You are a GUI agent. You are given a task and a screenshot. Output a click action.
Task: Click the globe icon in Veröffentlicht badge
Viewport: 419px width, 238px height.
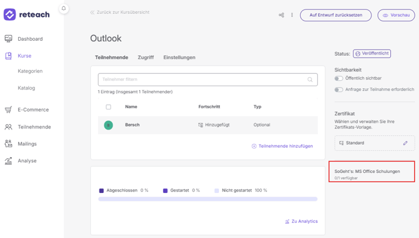pyautogui.click(x=358, y=53)
